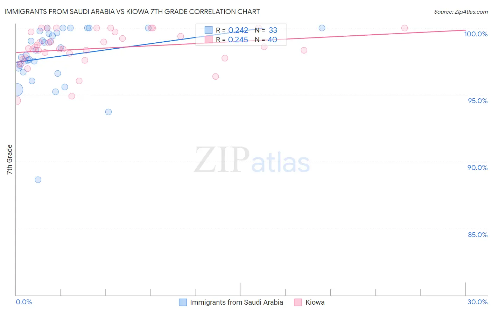Click the pink swatch beside R = 0.245
492x312 pixels.
pyautogui.click(x=209, y=40)
